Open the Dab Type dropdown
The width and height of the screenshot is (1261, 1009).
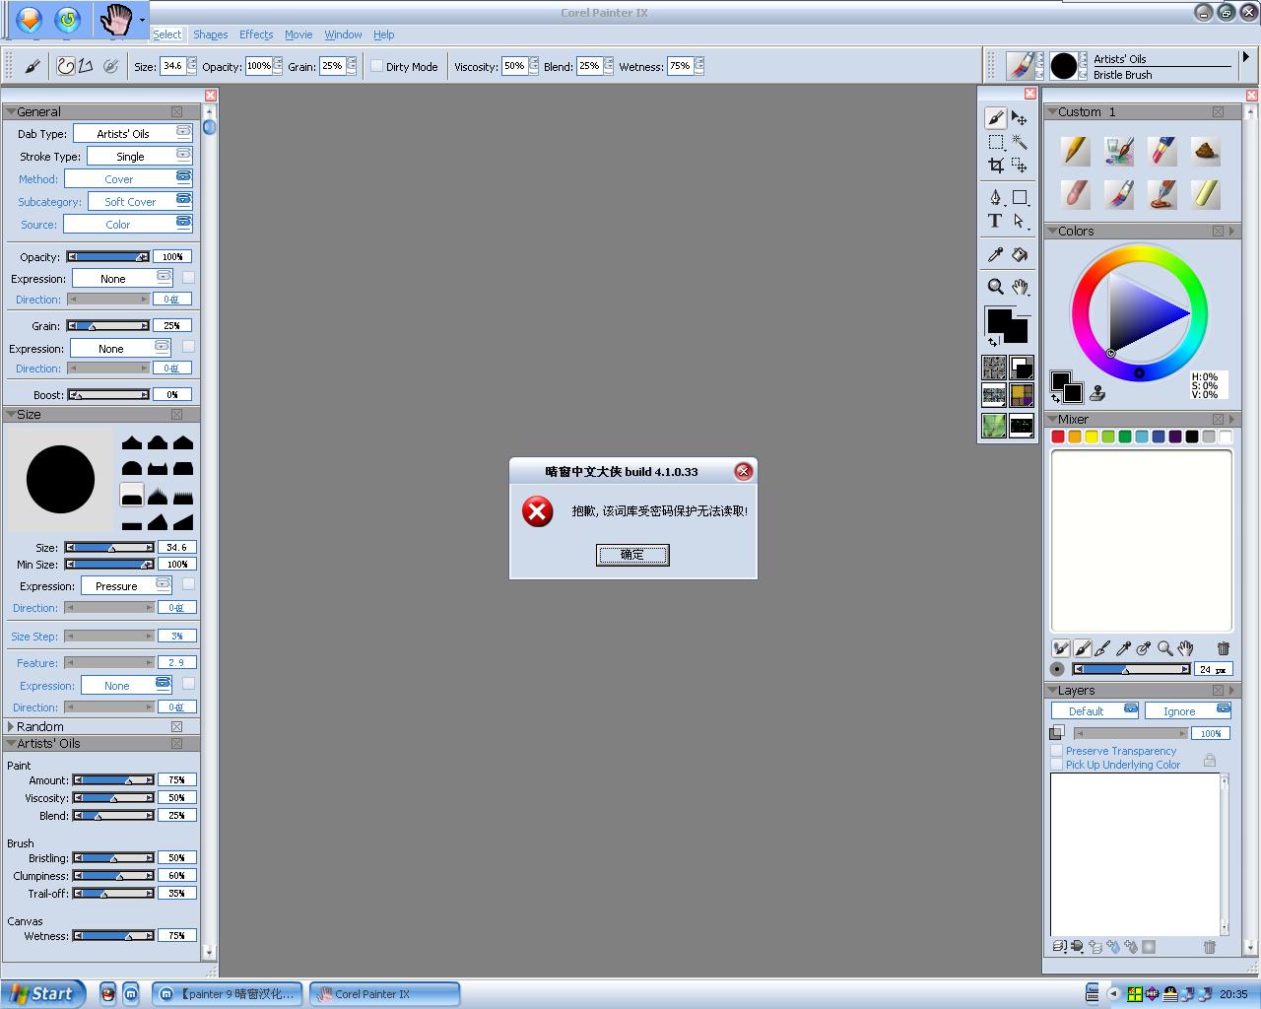coord(133,133)
